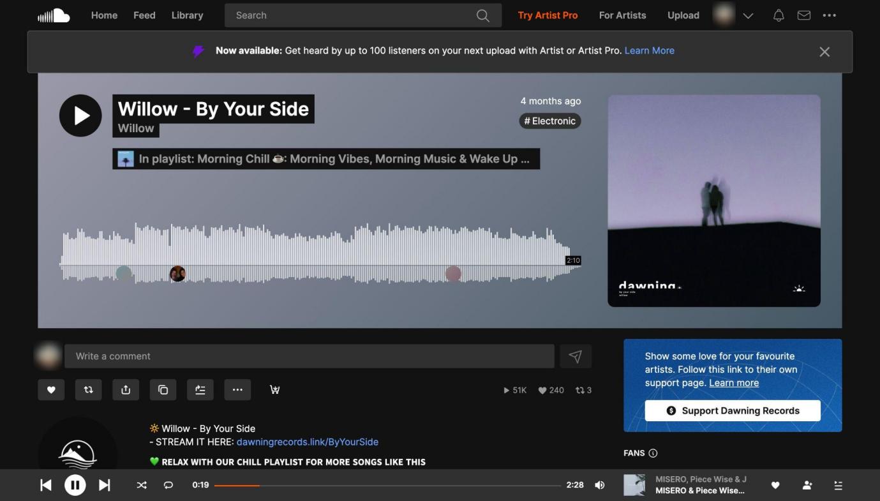Image resolution: width=880 pixels, height=501 pixels.
Task: Like the track with the heart button
Action: click(x=51, y=390)
